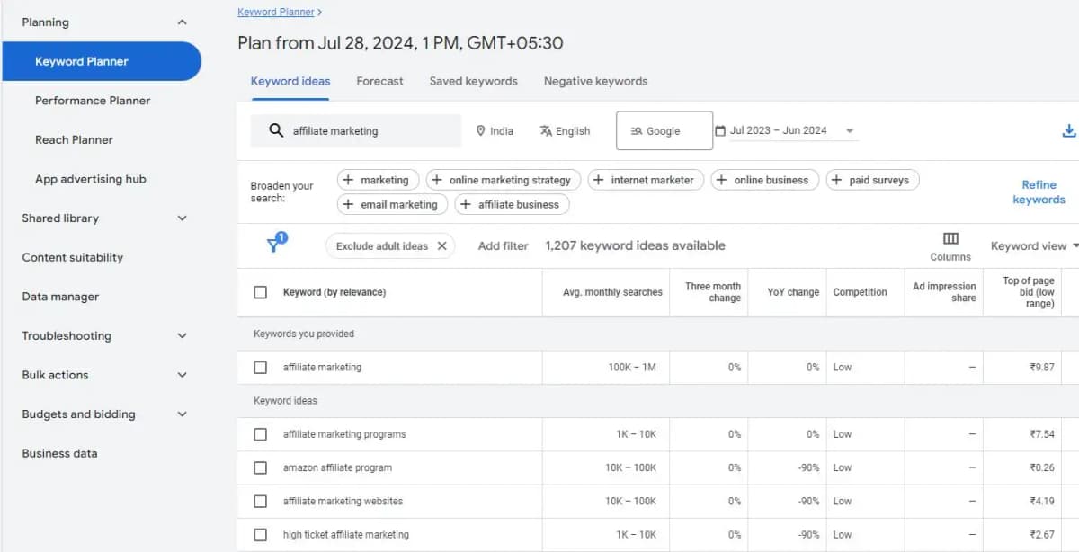Open the Google search network selector
The height and width of the screenshot is (552, 1079).
pos(664,130)
